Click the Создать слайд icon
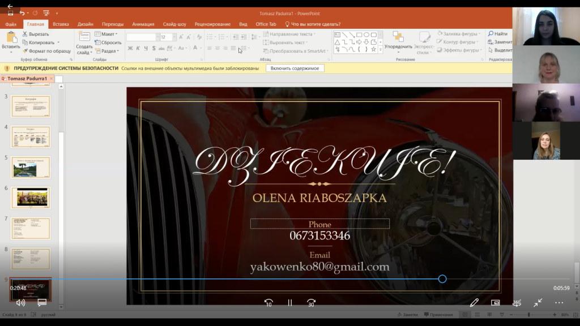This screenshot has width=580, height=326. click(x=84, y=37)
